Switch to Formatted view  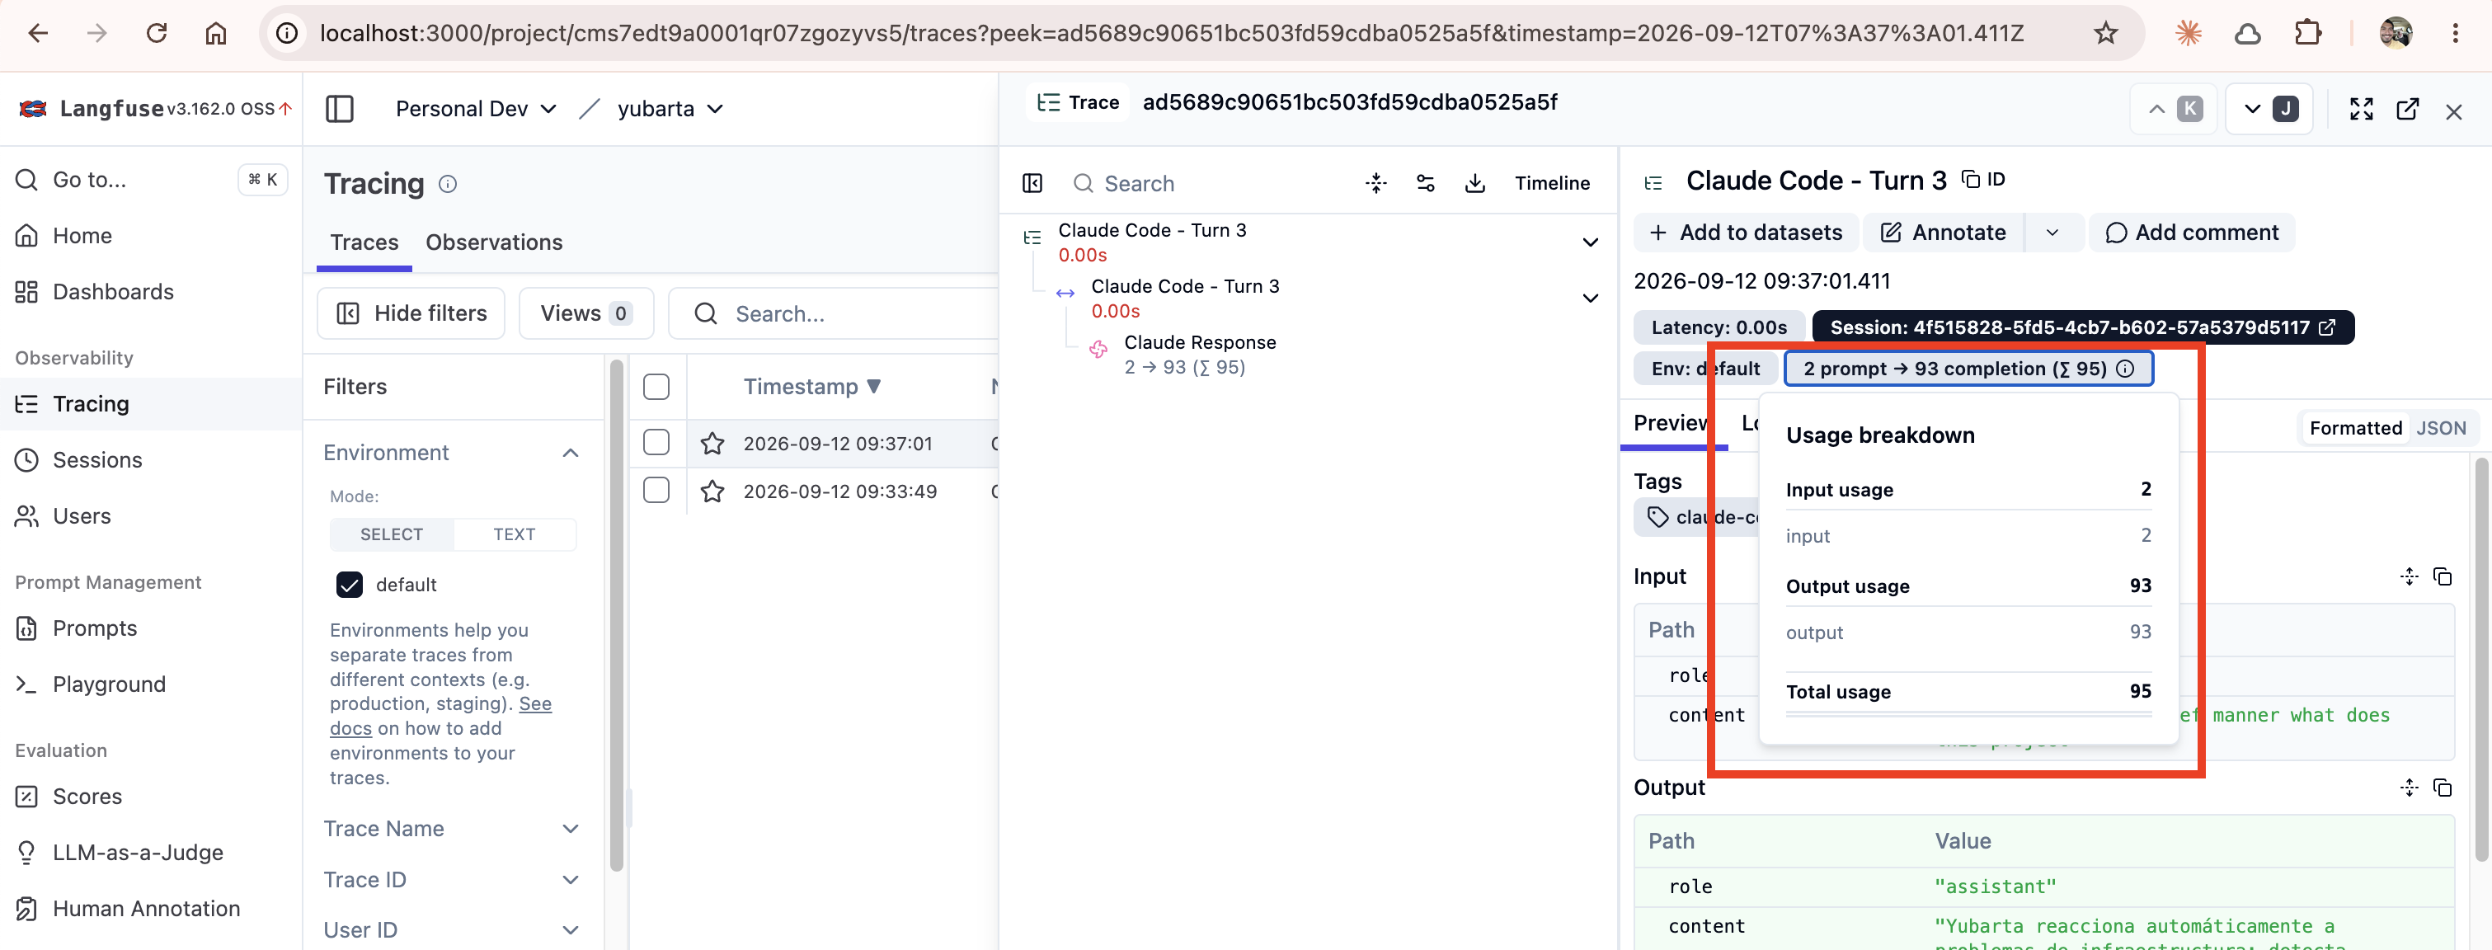(2356, 428)
